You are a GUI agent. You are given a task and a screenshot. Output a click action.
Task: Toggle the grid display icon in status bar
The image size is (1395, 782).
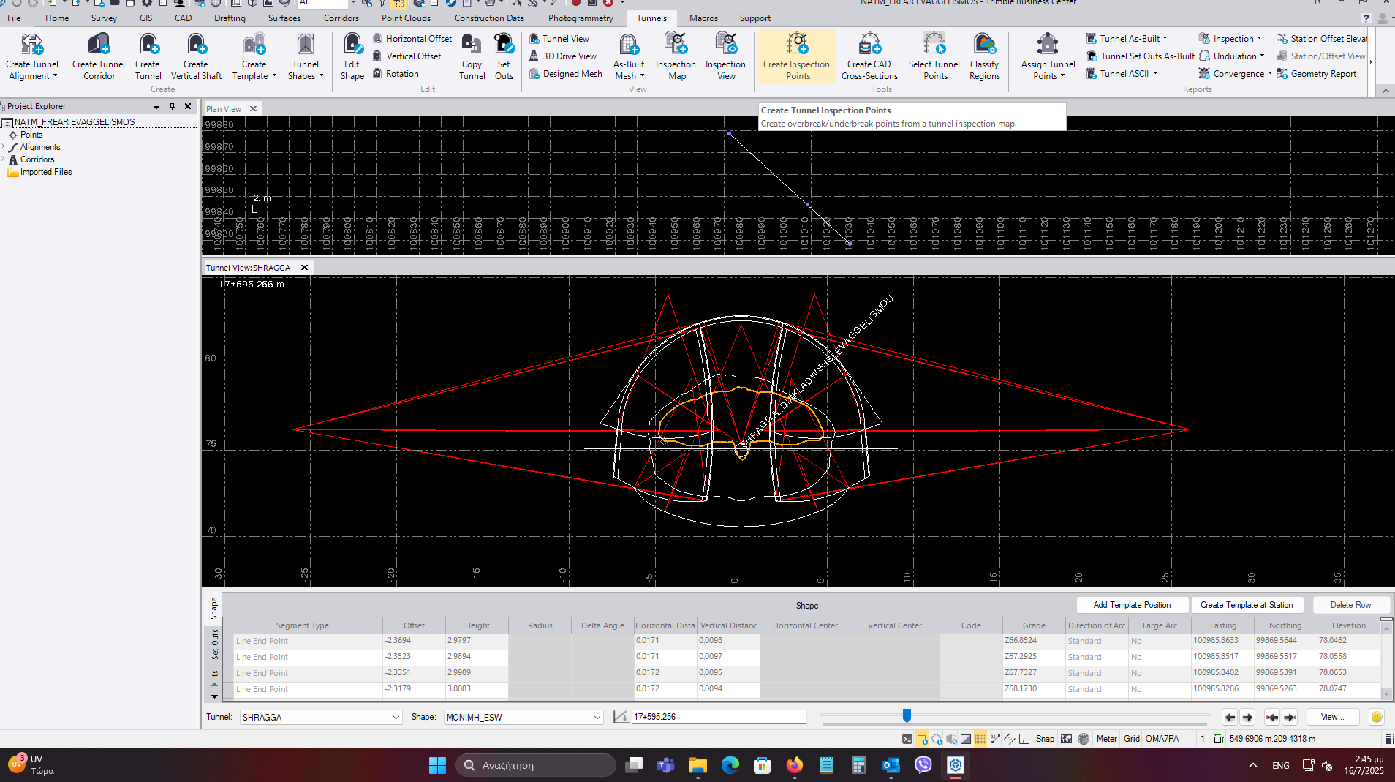[x=980, y=739]
